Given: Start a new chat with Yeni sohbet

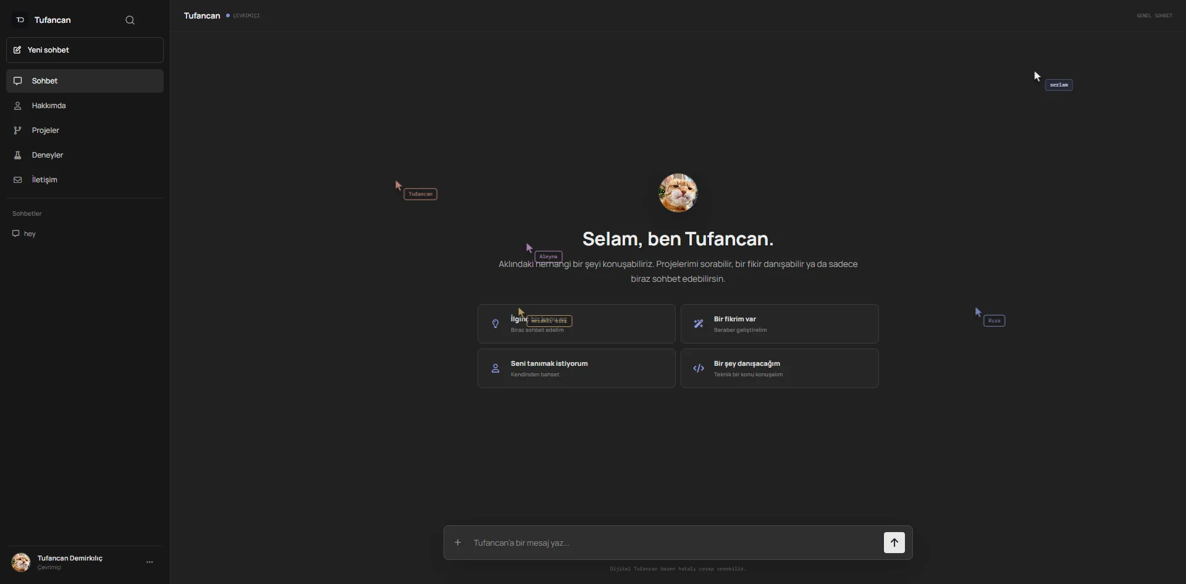Looking at the screenshot, I should click(x=85, y=50).
